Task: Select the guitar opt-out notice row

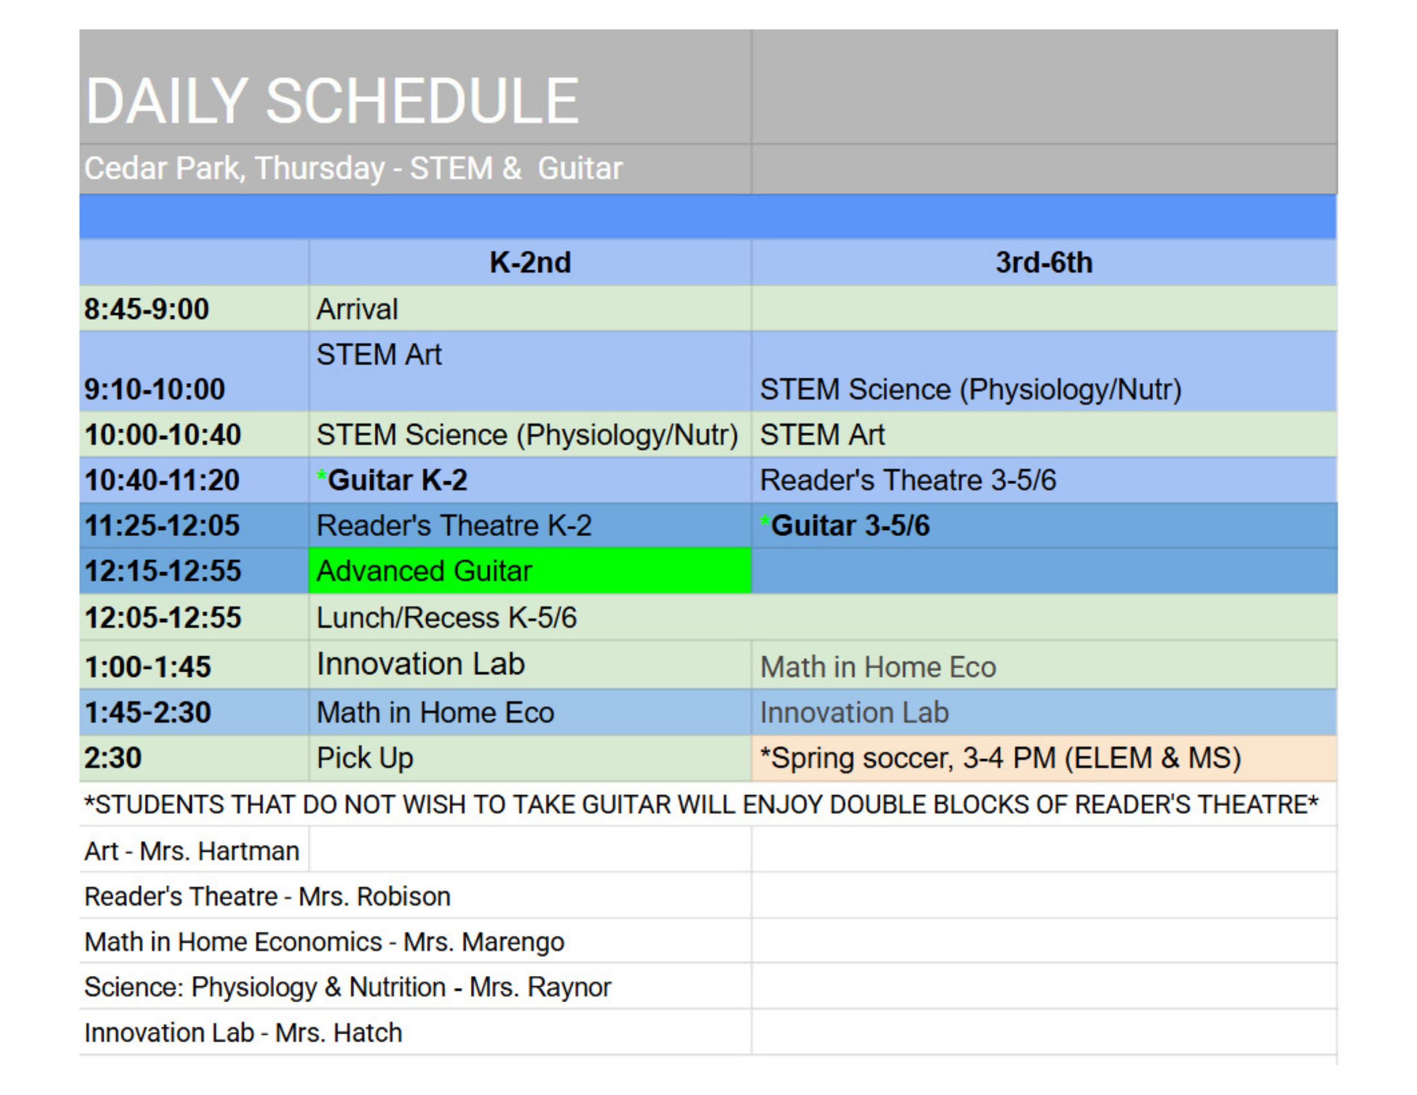Action: point(701,804)
